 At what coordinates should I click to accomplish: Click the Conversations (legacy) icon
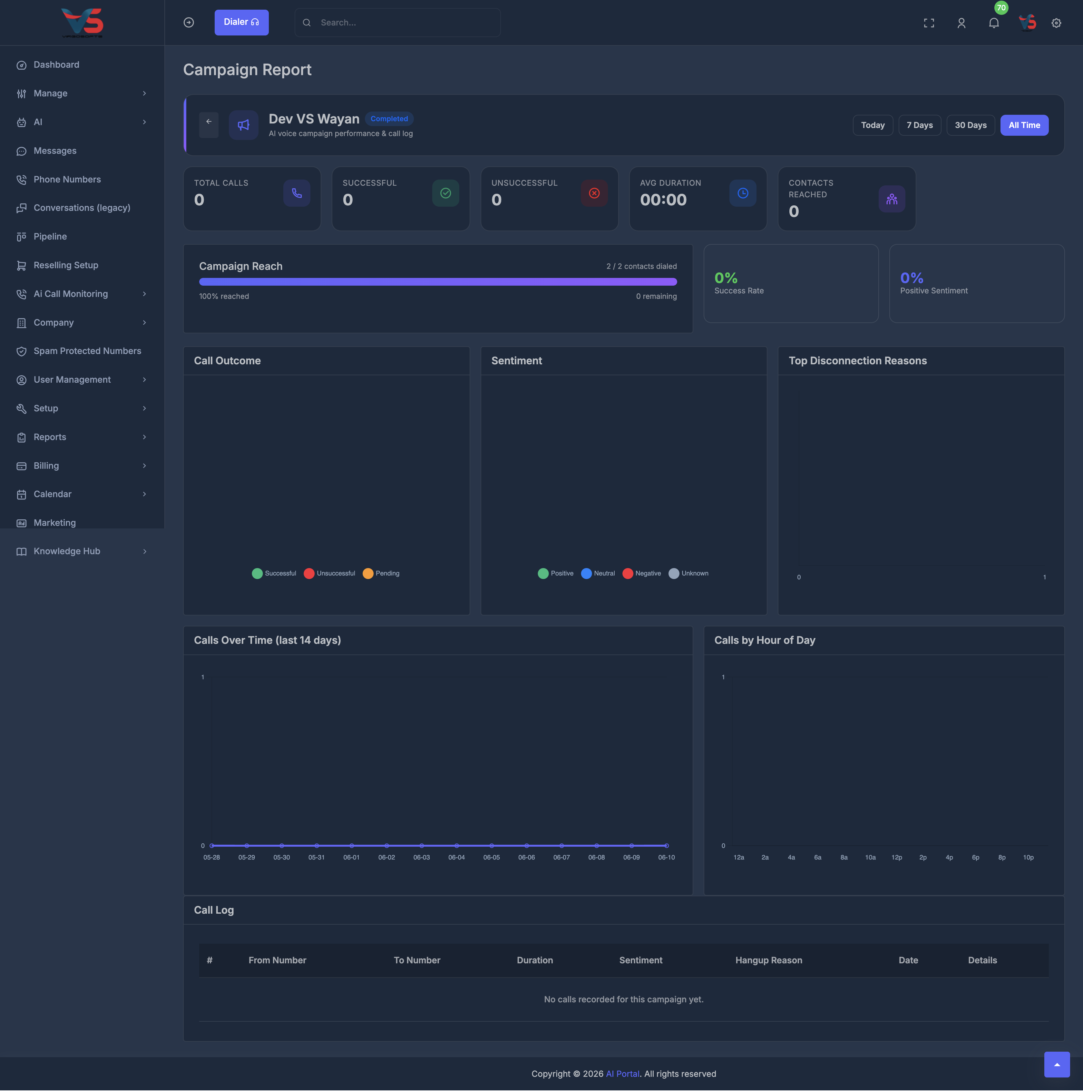coord(22,208)
